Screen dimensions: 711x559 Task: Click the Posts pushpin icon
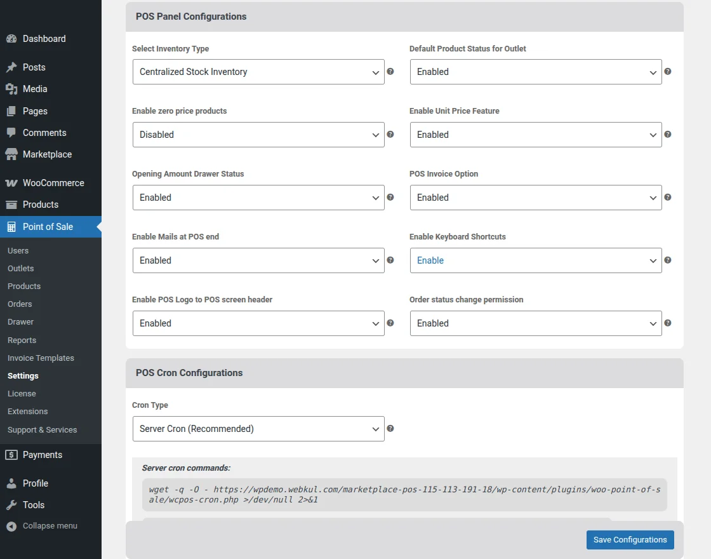11,67
